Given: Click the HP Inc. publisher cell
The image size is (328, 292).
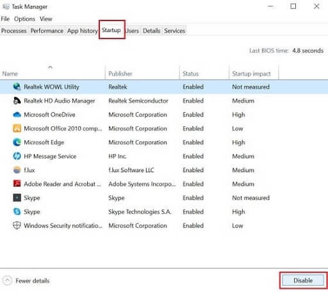Looking at the screenshot, I should [x=117, y=156].
